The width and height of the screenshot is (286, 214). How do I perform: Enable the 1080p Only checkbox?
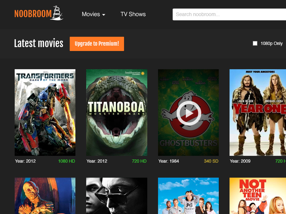(255, 43)
